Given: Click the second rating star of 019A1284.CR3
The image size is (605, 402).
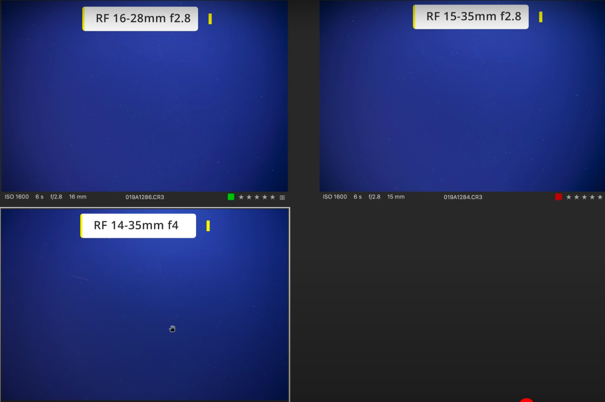Looking at the screenshot, I should click(x=576, y=197).
